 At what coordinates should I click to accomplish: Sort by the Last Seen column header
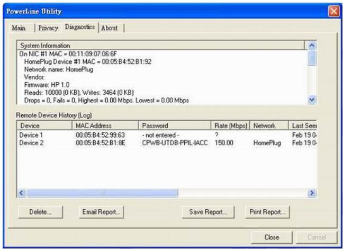[303, 126]
